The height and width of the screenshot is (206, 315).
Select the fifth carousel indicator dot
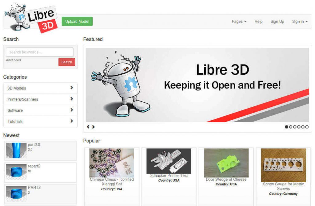[303, 127]
